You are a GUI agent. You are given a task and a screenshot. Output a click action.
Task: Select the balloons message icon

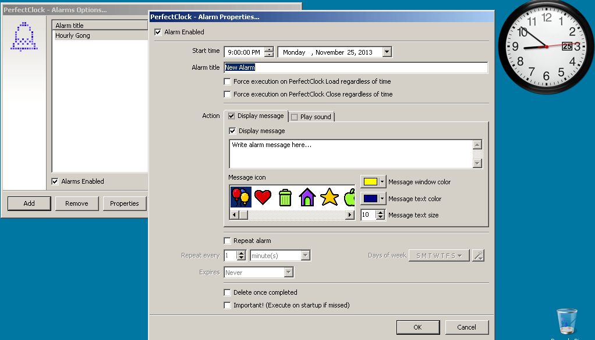click(x=240, y=198)
